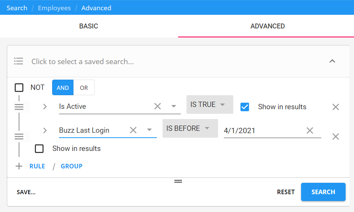Viewport: 354px width, 212px height.
Task: Open the Is Active field dropdown
Action: point(174,106)
